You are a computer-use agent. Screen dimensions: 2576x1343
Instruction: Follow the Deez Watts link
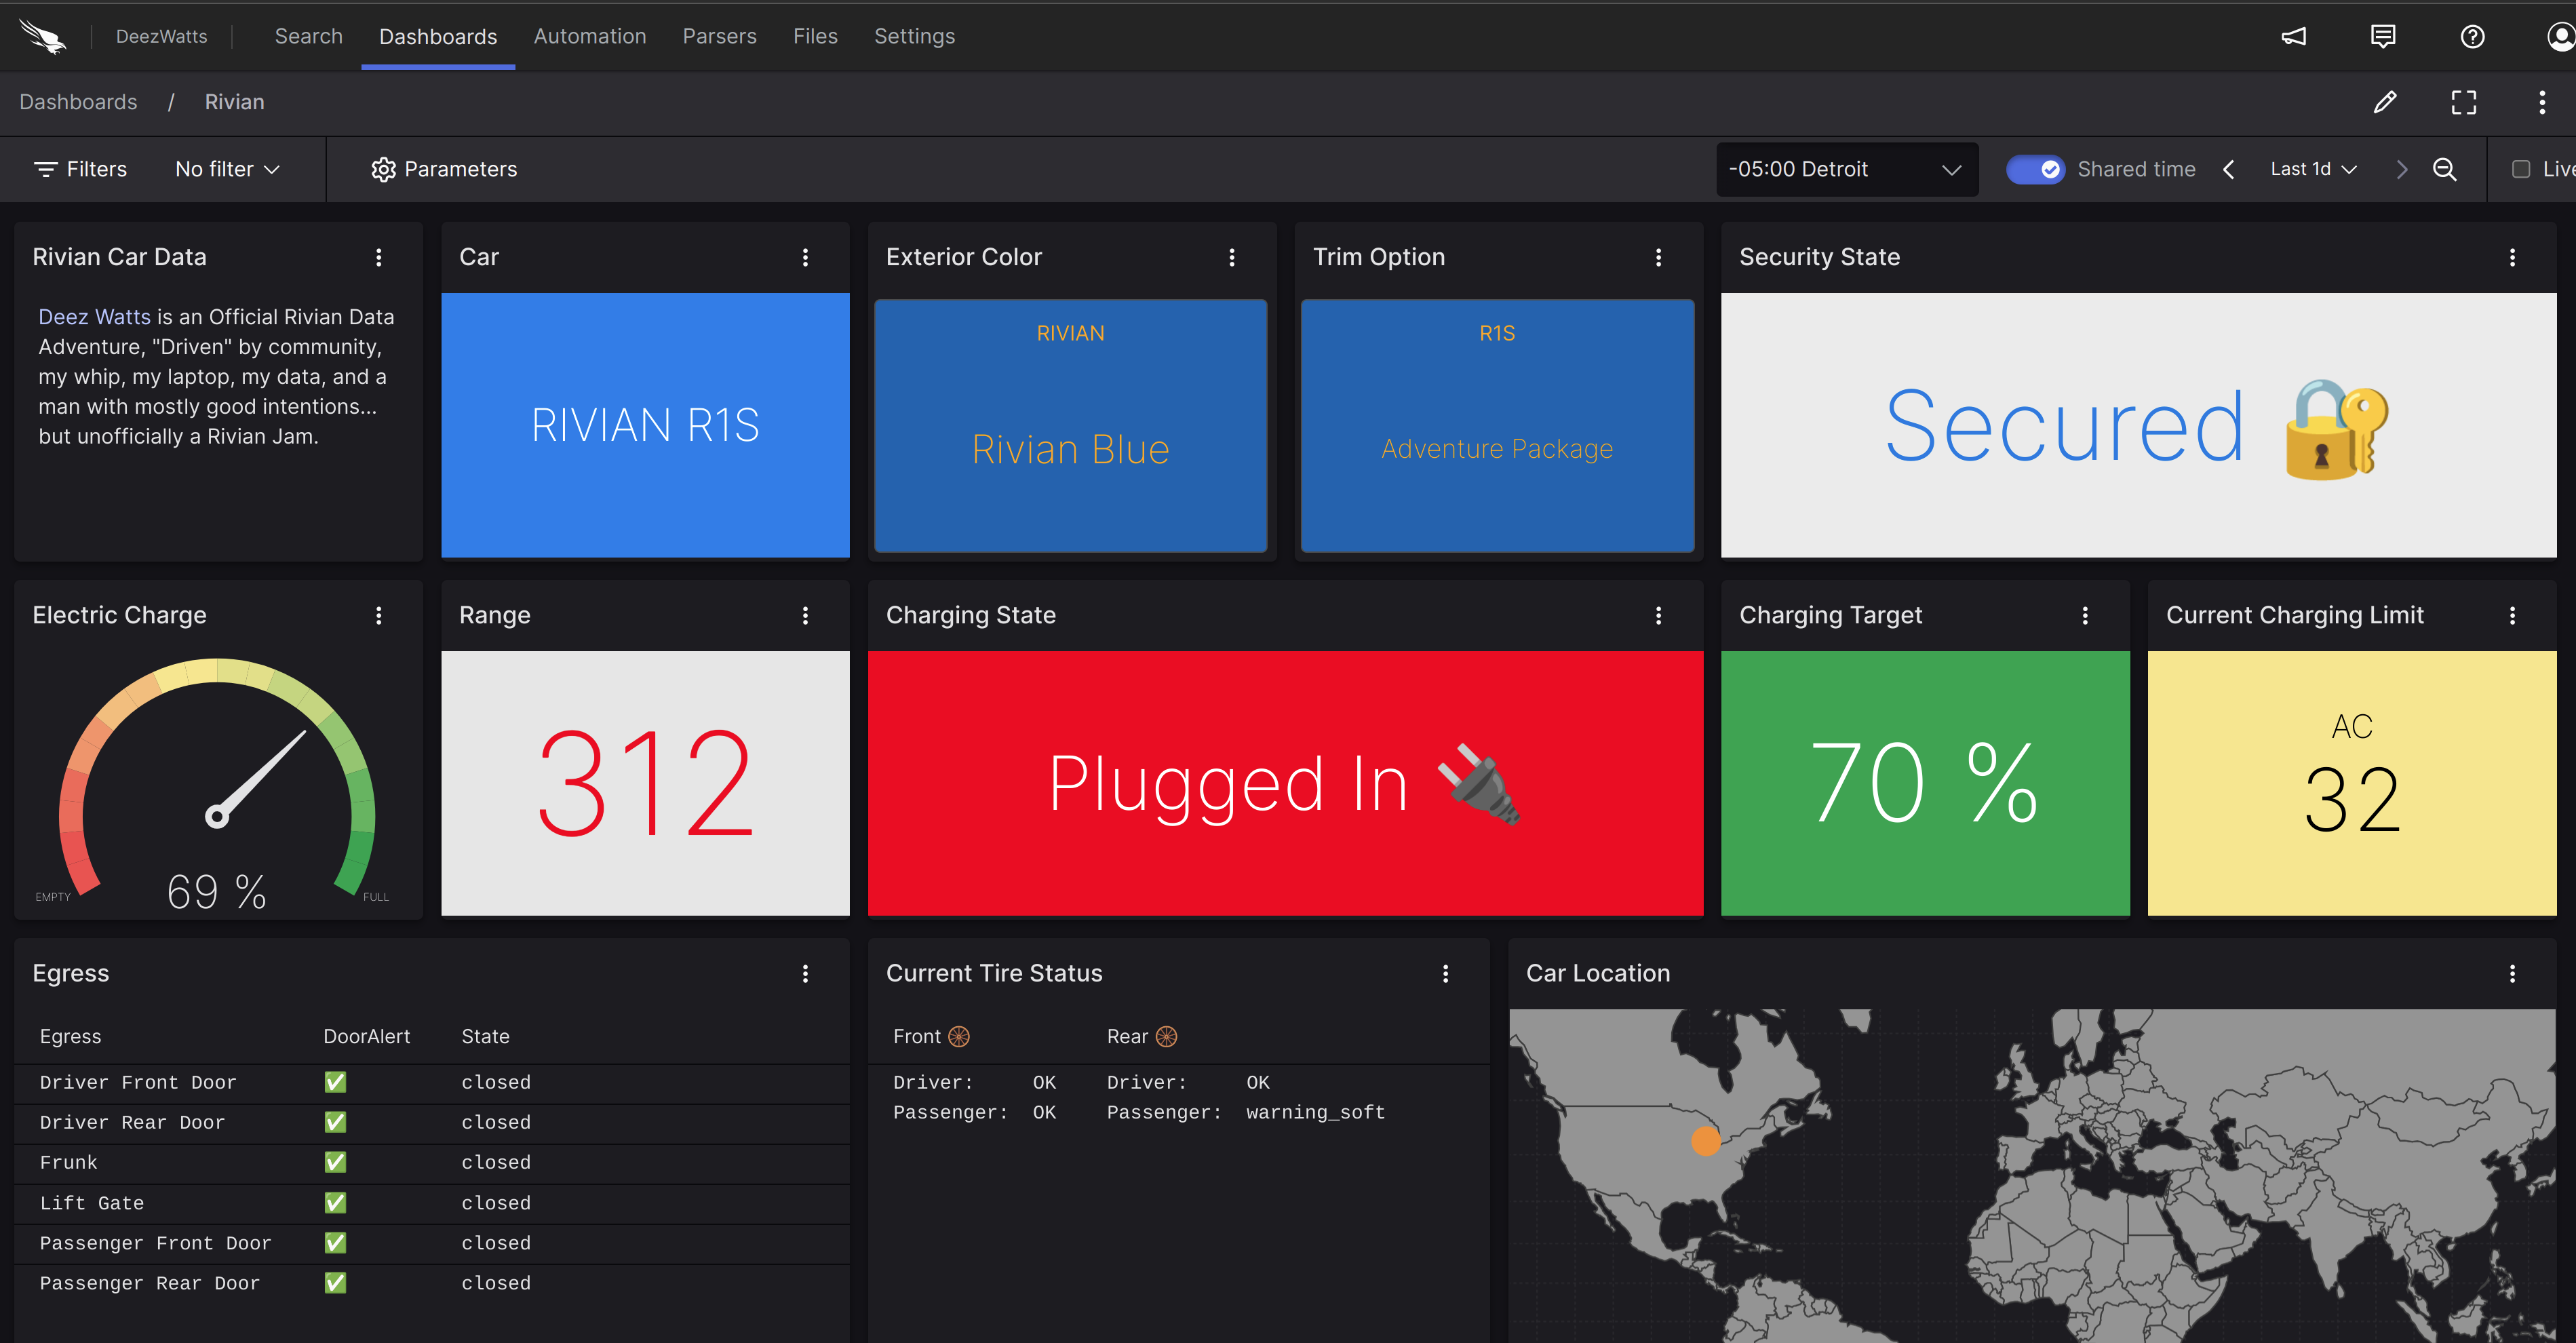coord(94,317)
